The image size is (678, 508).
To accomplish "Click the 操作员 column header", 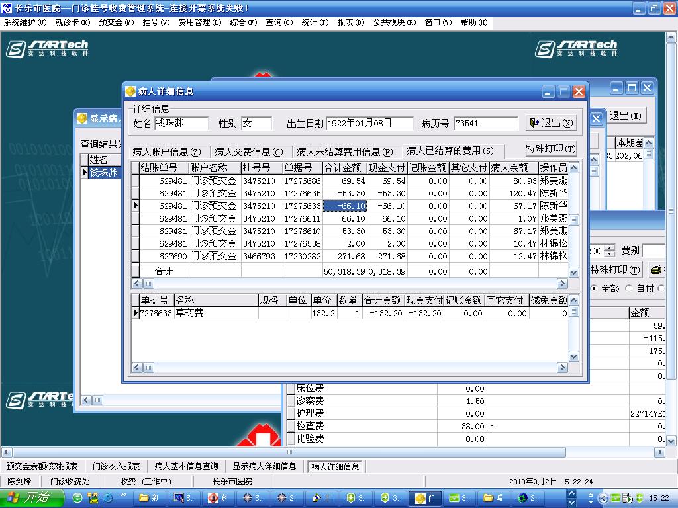I will tap(553, 167).
